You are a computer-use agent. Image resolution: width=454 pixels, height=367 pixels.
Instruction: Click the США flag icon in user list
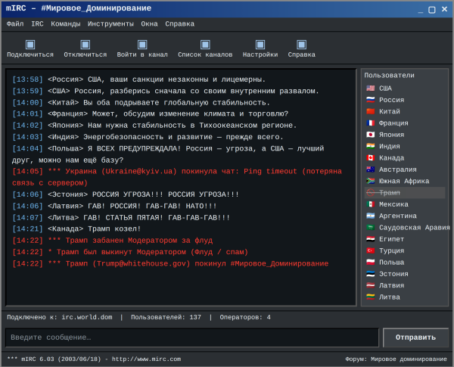point(370,88)
